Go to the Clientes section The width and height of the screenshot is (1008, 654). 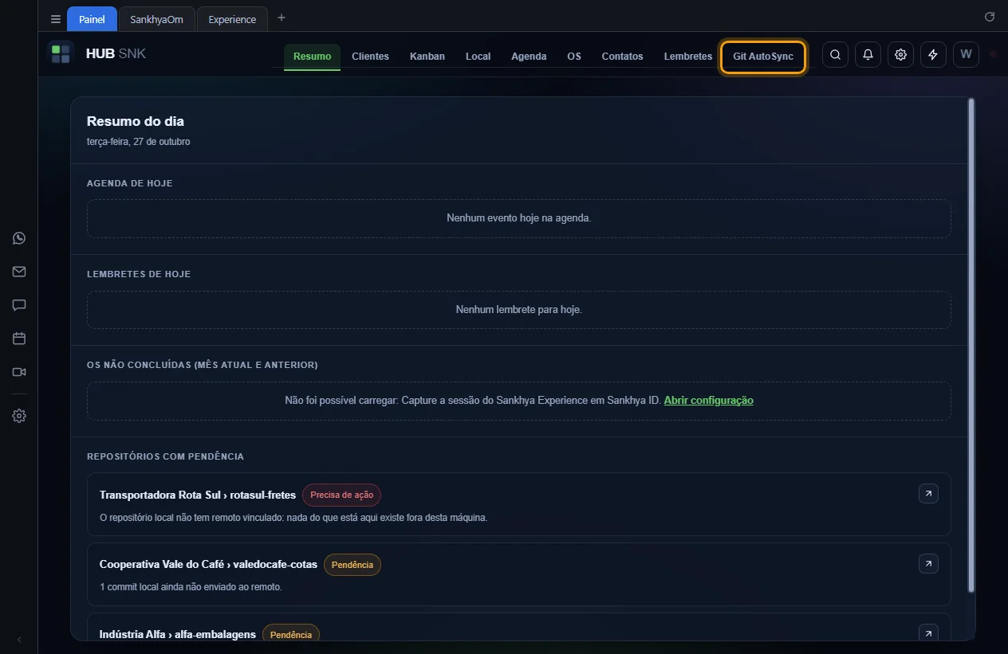point(370,56)
